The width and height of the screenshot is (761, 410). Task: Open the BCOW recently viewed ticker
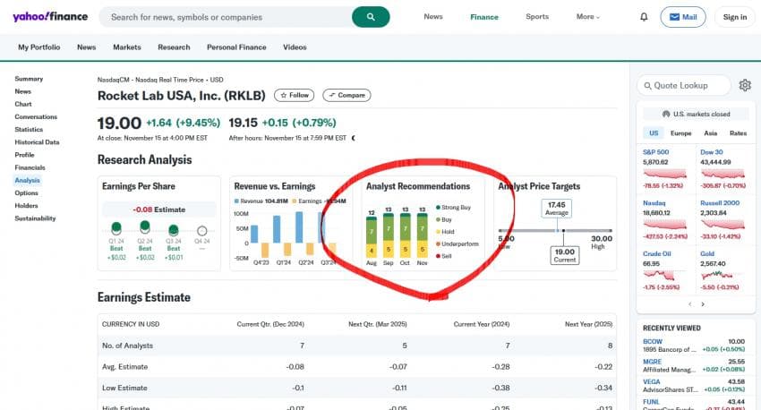point(653,342)
